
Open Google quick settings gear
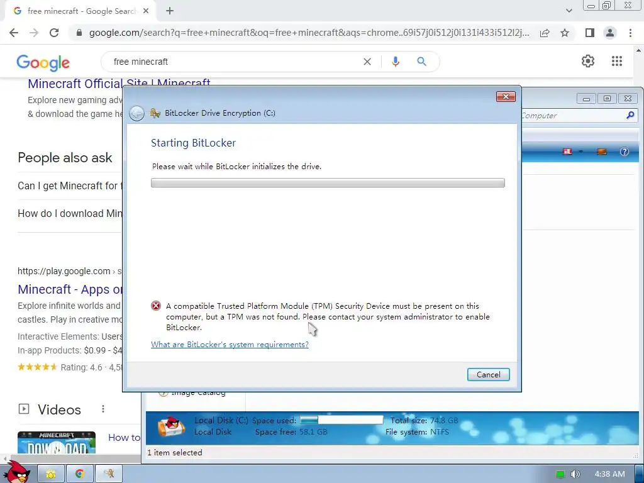pyautogui.click(x=588, y=61)
